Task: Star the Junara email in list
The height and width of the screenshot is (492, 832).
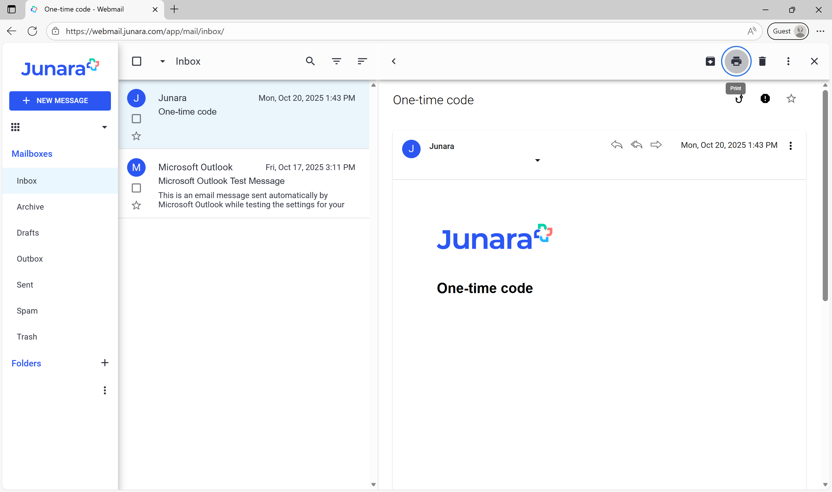Action: (136, 136)
